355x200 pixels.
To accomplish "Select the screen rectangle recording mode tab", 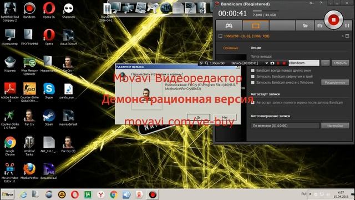I will 256,26.
